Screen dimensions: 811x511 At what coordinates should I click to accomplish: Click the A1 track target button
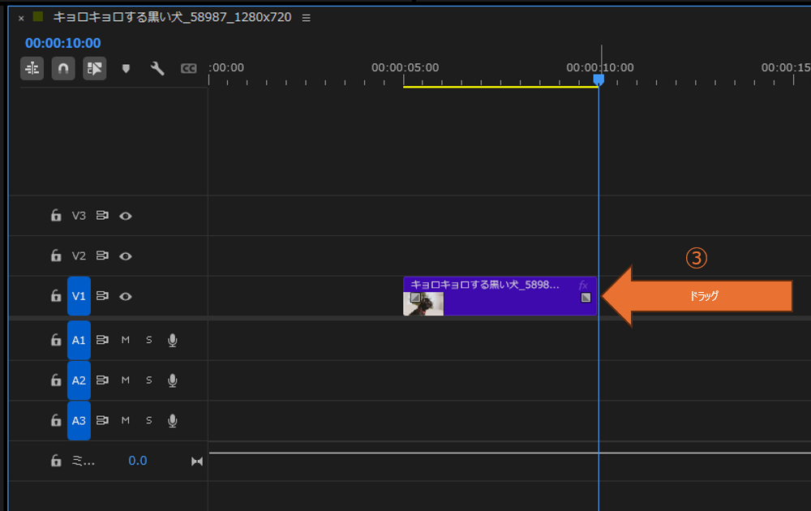(79, 340)
